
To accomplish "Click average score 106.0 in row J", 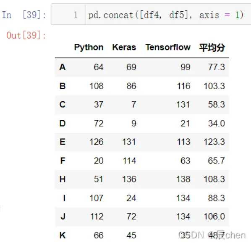I will pos(214,217).
